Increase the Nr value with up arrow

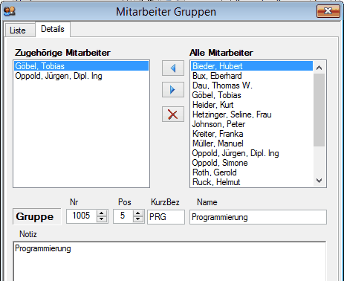102,213
